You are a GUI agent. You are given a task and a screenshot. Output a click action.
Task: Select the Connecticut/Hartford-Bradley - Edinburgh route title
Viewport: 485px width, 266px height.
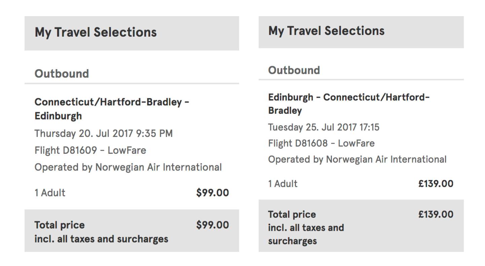coord(112,109)
